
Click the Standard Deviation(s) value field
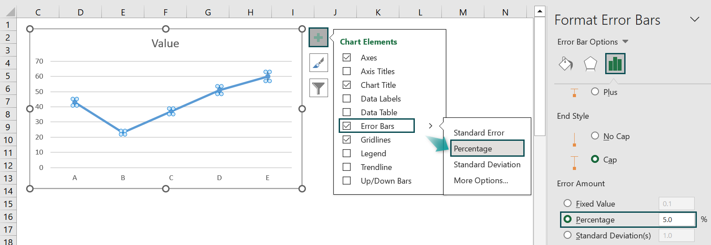pos(676,235)
